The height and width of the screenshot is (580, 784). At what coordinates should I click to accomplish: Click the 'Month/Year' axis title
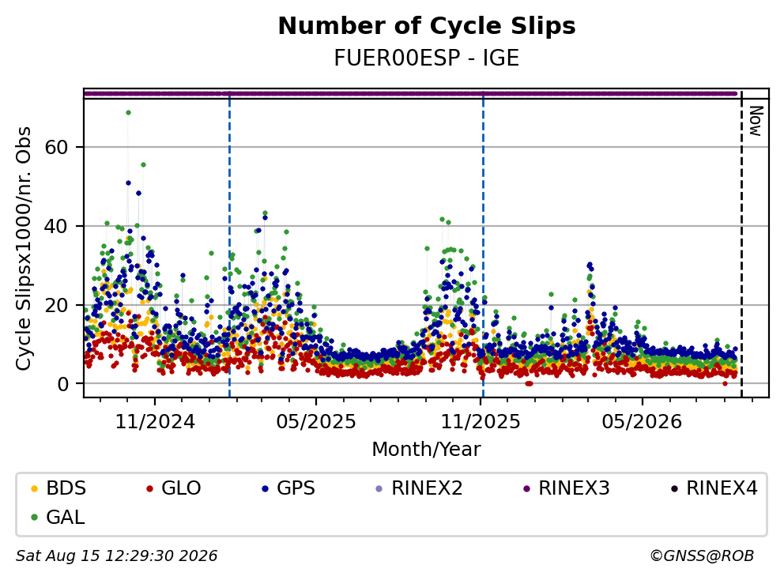(x=427, y=450)
